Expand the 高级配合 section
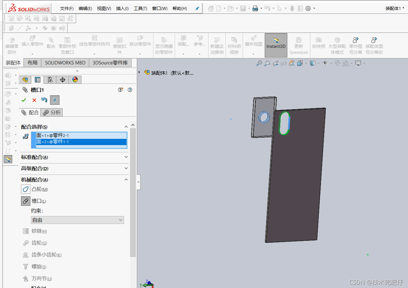The width and height of the screenshot is (408, 288). coord(74,169)
